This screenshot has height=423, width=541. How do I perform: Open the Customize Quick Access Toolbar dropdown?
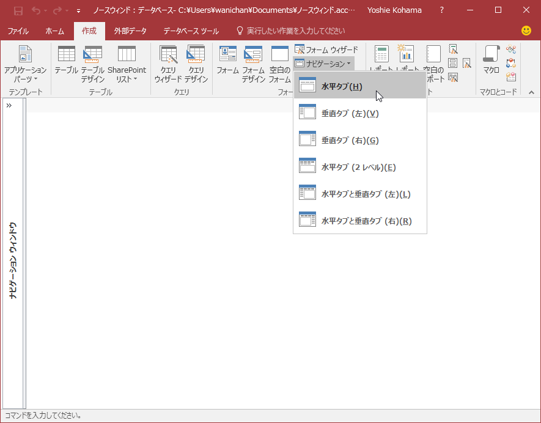point(79,11)
